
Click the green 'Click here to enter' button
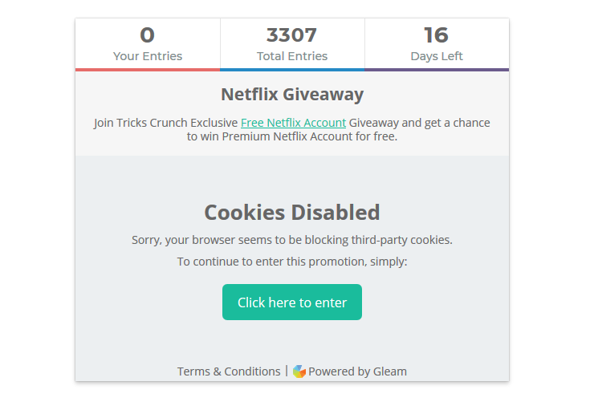click(x=292, y=302)
